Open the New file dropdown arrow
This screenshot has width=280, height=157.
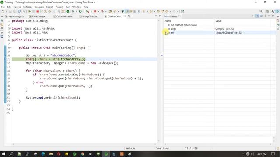7,11
